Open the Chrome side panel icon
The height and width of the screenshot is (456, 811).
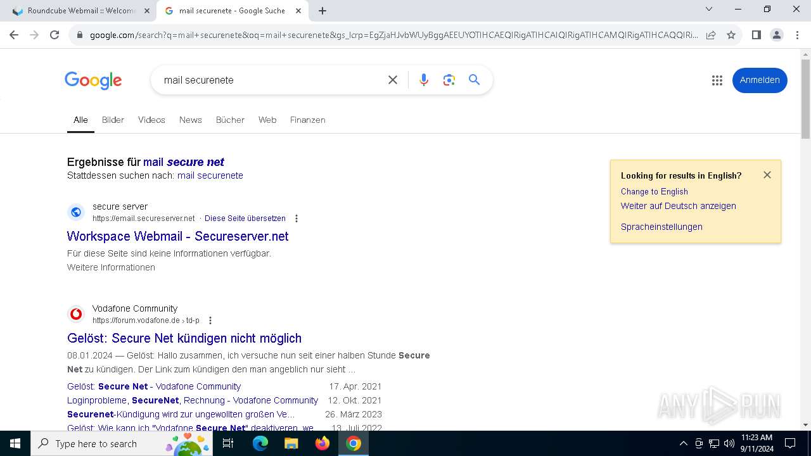pyautogui.click(x=756, y=35)
